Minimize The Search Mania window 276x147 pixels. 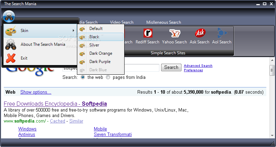coord(258,4)
